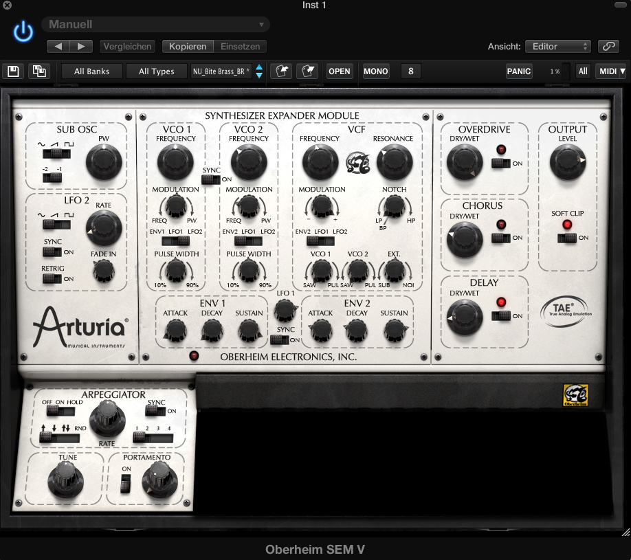The width and height of the screenshot is (631, 560).
Task: Toggle the Soft Clip ON switch
Action: (567, 238)
